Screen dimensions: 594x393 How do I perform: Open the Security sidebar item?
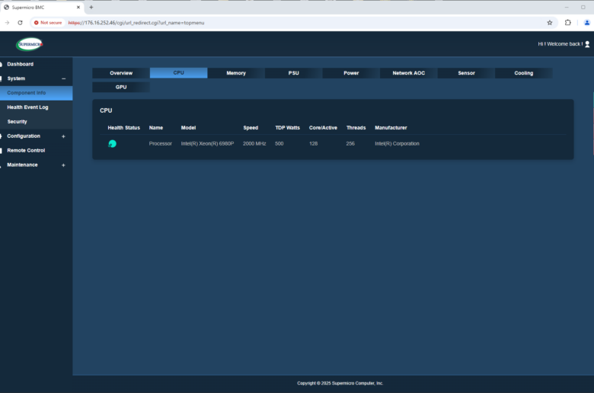[x=17, y=122]
